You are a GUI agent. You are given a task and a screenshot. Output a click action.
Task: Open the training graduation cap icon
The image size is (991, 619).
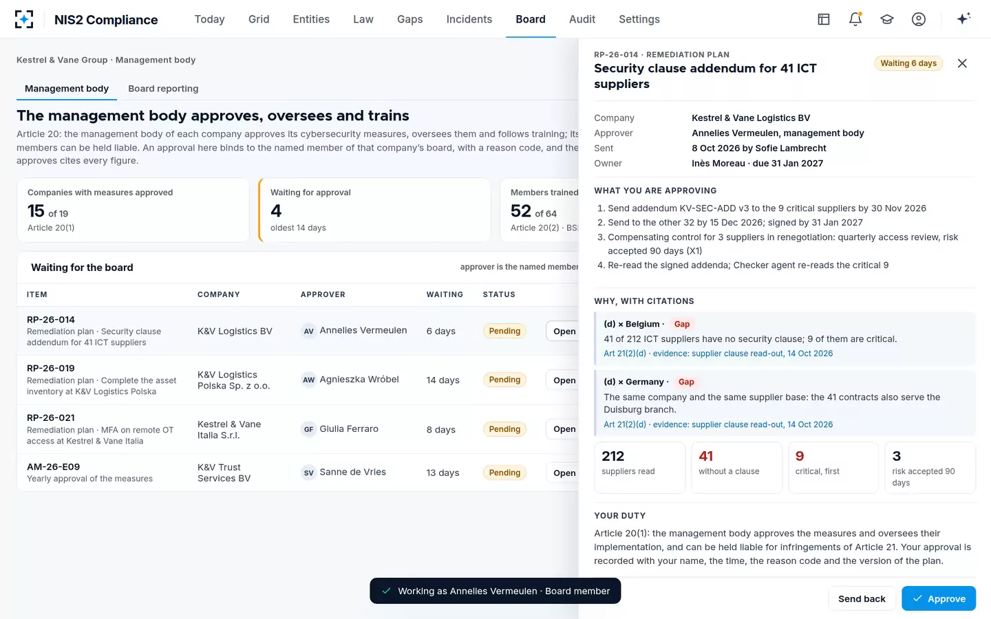887,19
